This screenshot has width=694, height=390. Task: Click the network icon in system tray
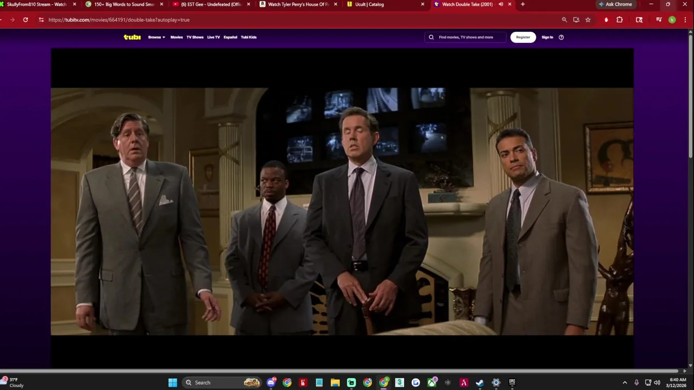[648, 382]
